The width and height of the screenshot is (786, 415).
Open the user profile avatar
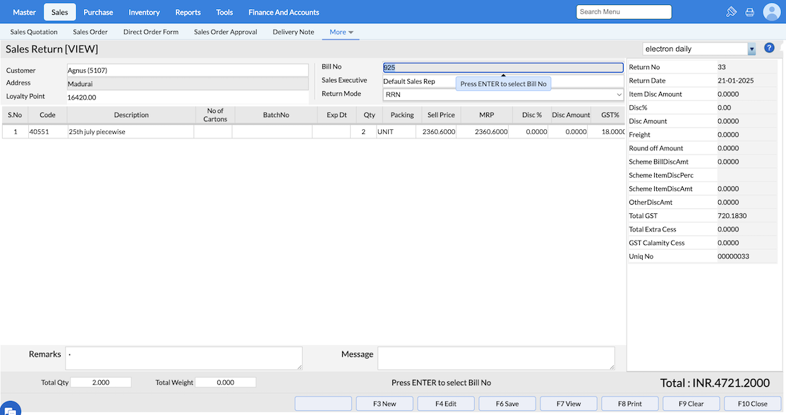coord(771,12)
